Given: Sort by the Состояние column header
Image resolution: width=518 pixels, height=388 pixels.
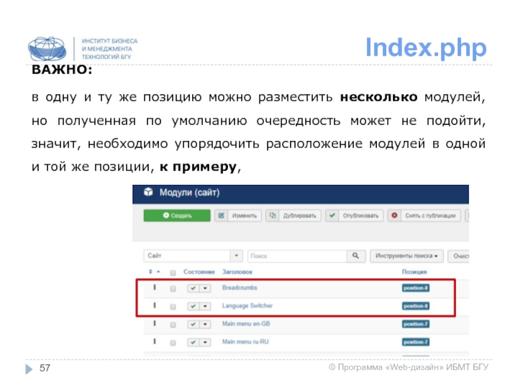Looking at the screenshot, I should tap(199, 272).
